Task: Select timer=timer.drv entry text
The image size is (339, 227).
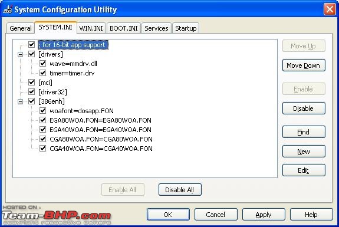Action: click(72, 73)
